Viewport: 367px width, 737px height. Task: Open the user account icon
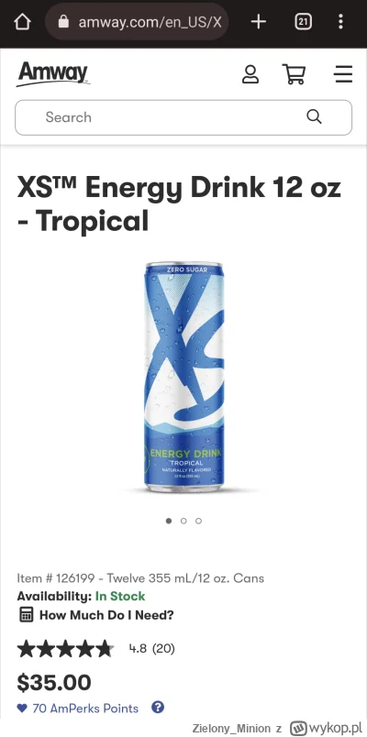pyautogui.click(x=250, y=74)
